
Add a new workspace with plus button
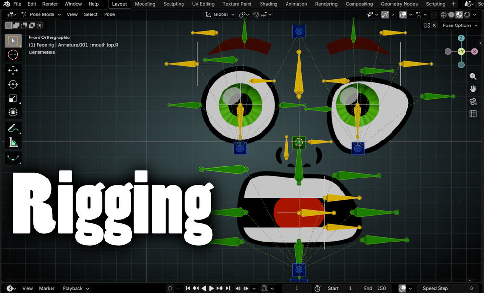[453, 4]
